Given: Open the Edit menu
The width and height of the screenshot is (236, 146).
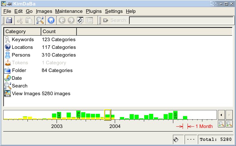Looking at the screenshot, I should (18, 11).
